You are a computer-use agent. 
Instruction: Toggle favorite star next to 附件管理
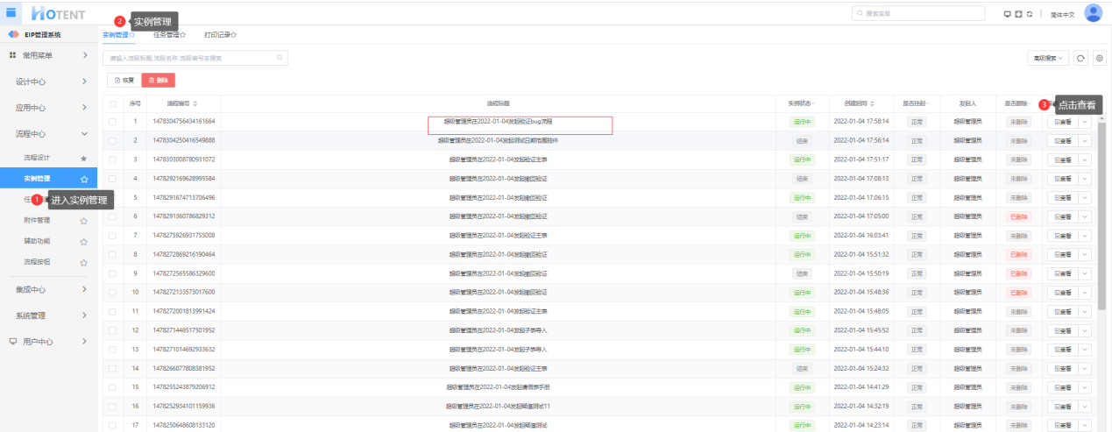(x=83, y=221)
